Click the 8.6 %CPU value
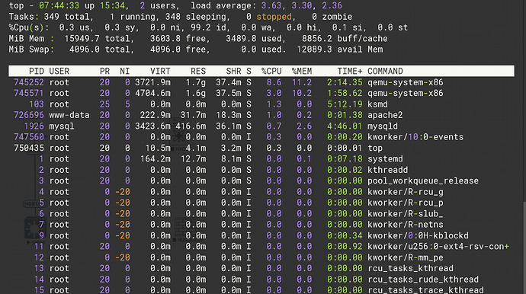Viewport: 526px width, 294px height. [x=274, y=82]
